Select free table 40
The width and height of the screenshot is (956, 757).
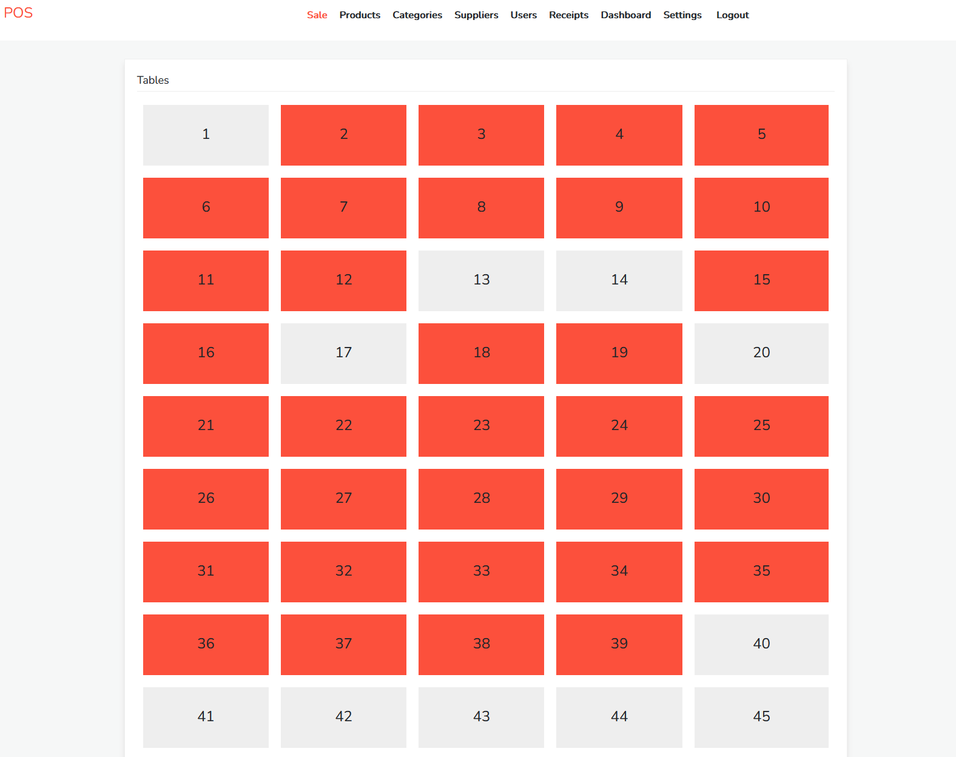click(x=761, y=644)
